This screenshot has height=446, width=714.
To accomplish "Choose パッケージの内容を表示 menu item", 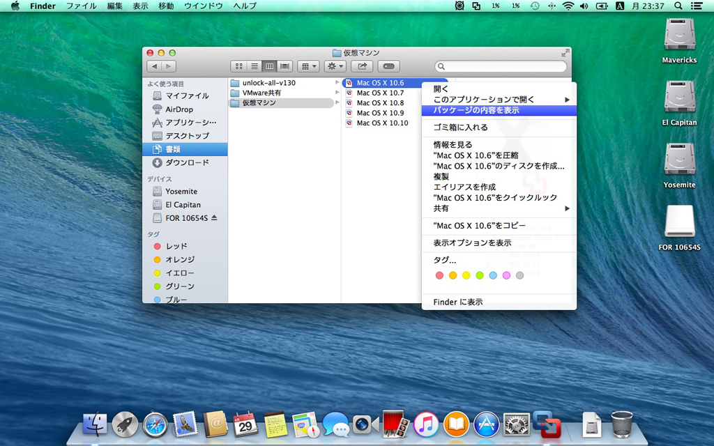I will 499,110.
